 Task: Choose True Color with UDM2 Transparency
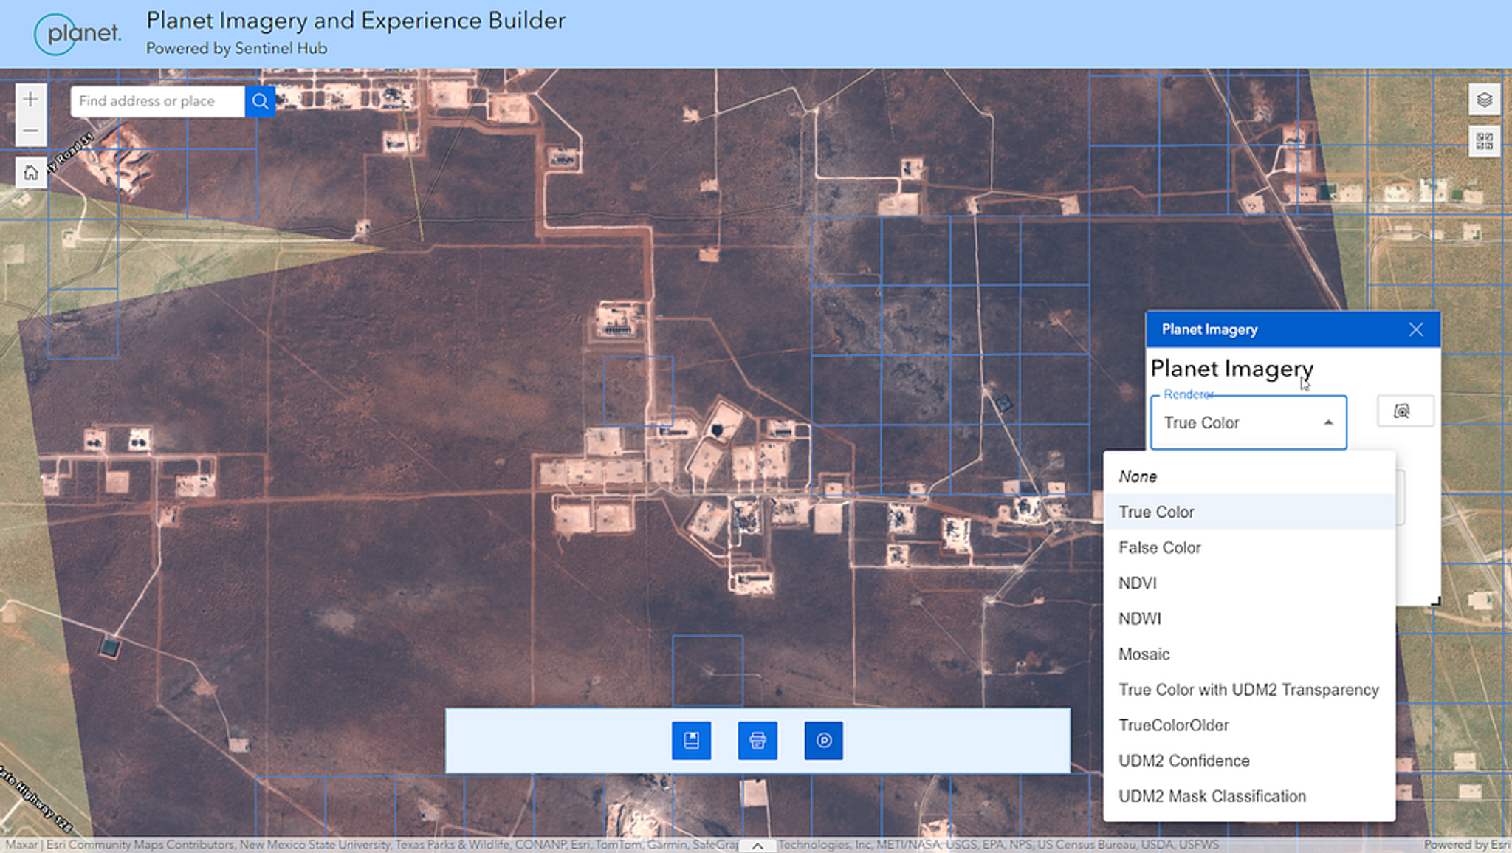(1248, 690)
